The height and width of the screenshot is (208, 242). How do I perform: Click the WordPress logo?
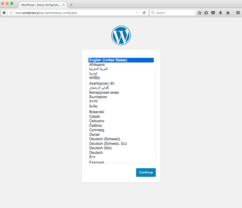click(x=121, y=36)
